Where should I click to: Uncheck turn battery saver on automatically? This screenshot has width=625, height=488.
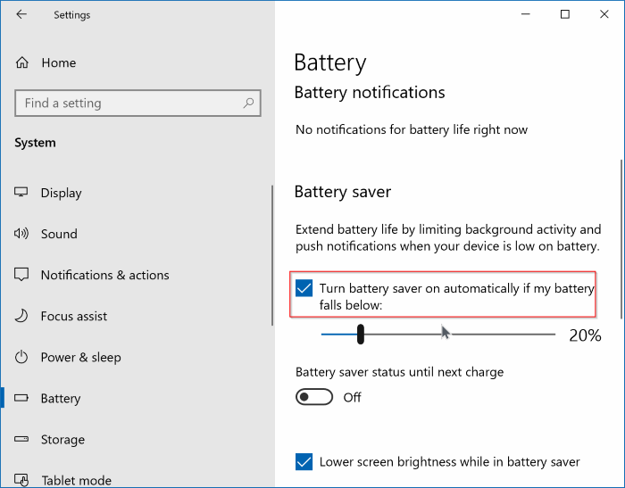pos(304,288)
